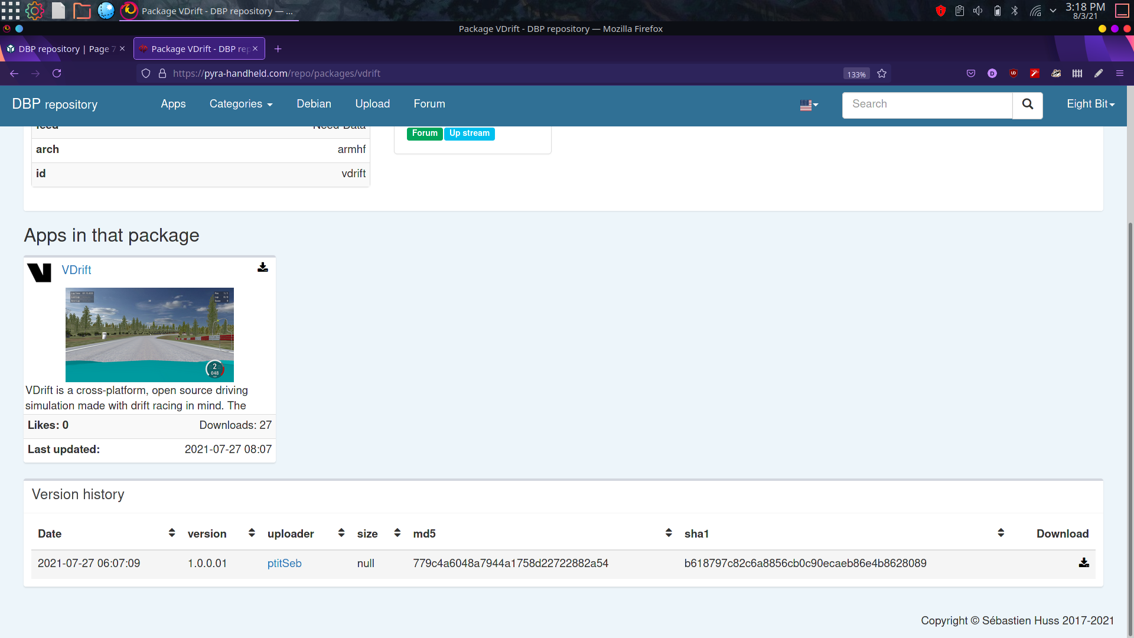Viewport: 1134px width, 638px height.
Task: Download VDrift app via card icon
Action: pos(263,268)
